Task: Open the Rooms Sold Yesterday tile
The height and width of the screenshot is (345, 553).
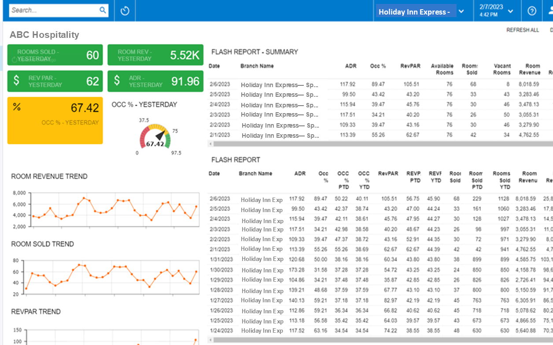Action: tap(55, 55)
